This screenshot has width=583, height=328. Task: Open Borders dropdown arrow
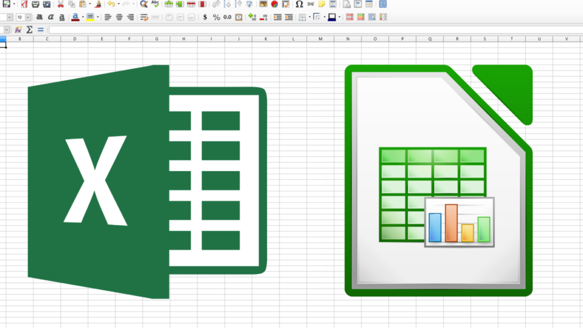[310, 17]
